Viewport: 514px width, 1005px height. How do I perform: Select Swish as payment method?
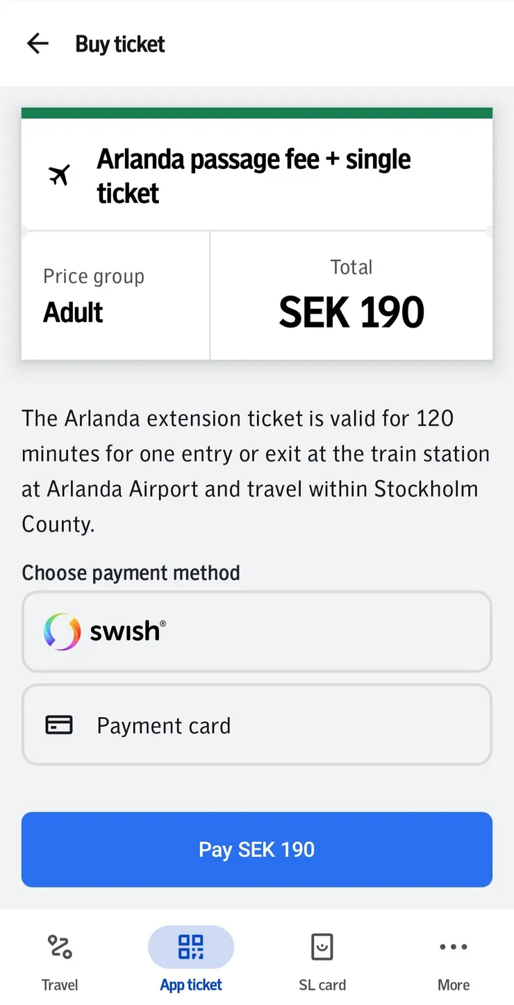[x=257, y=632]
